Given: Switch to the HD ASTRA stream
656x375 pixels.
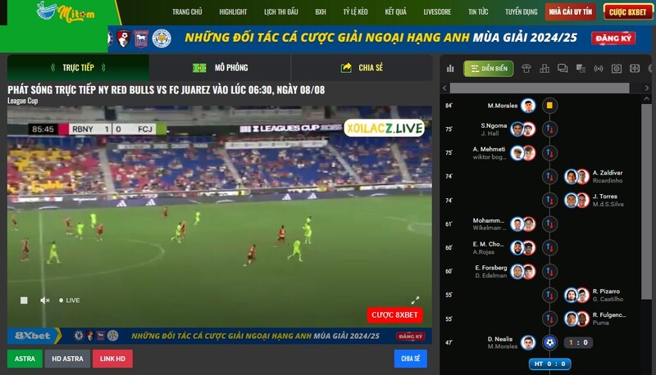Looking at the screenshot, I should coord(67,359).
